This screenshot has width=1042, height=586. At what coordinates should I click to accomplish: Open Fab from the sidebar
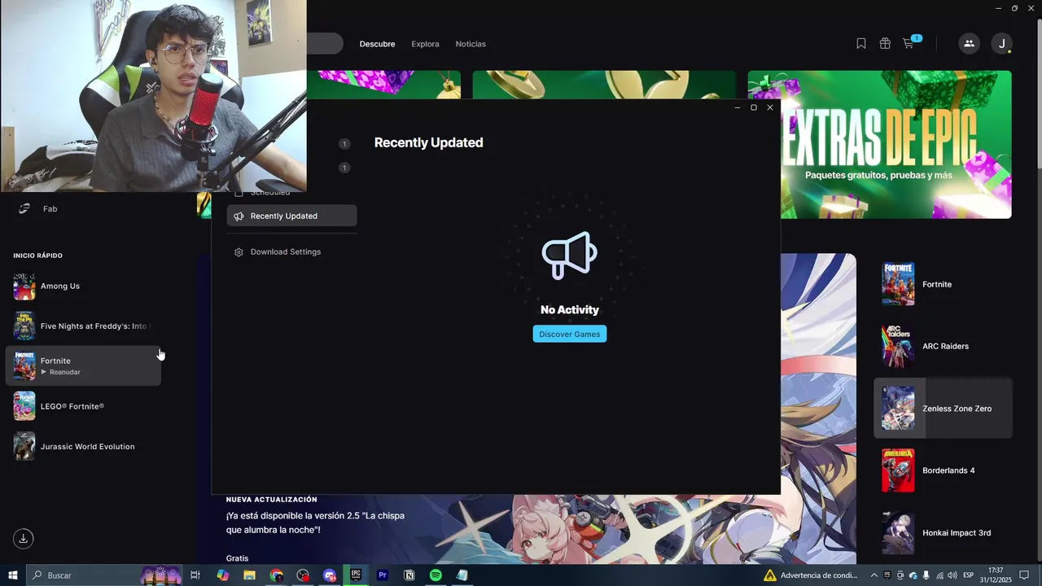click(x=50, y=209)
